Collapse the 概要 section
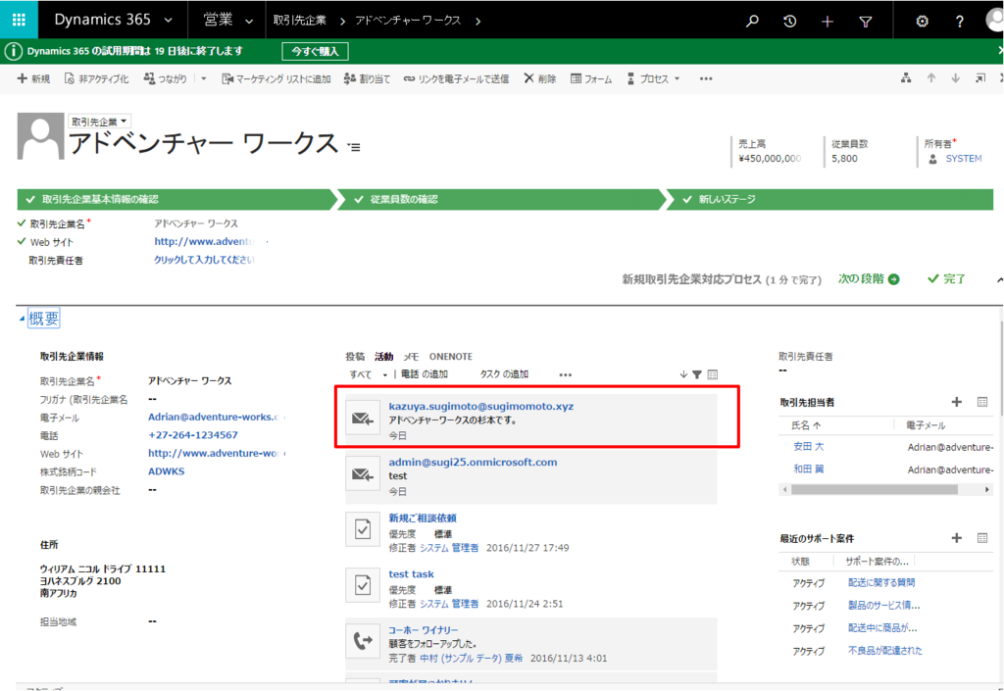The width and height of the screenshot is (1004, 691). pos(22,318)
